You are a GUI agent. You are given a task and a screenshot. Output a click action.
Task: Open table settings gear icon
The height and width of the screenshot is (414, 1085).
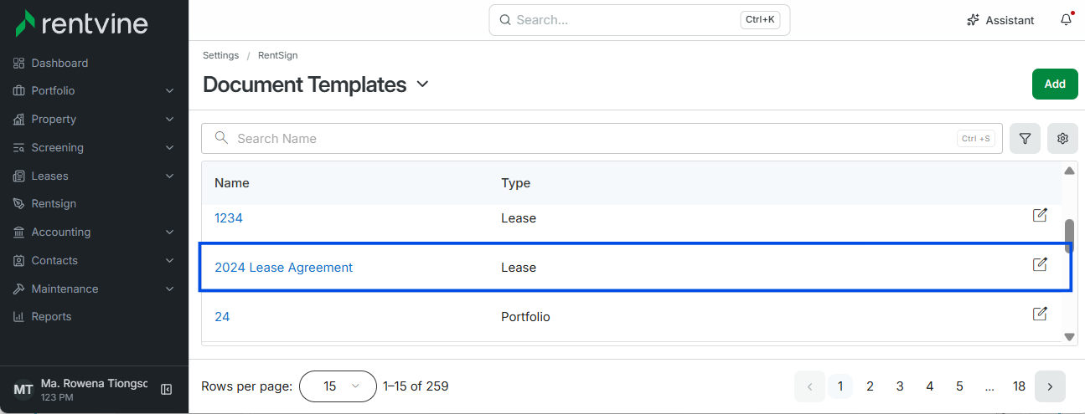pos(1062,138)
